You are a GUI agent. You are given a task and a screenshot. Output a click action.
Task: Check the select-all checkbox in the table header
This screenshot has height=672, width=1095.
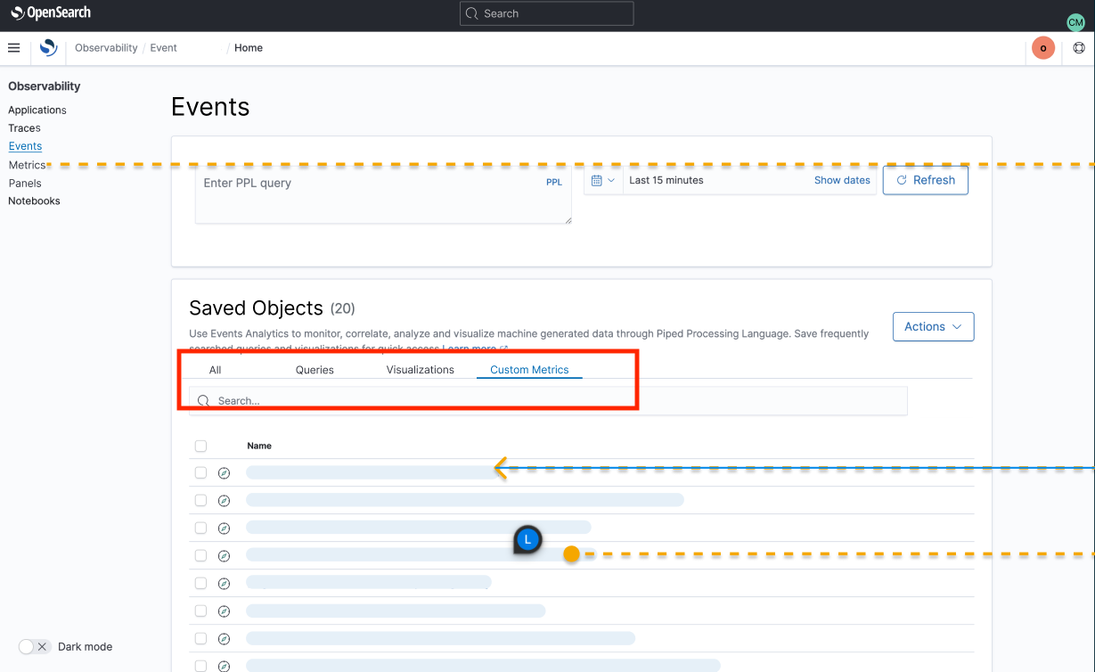pyautogui.click(x=200, y=445)
